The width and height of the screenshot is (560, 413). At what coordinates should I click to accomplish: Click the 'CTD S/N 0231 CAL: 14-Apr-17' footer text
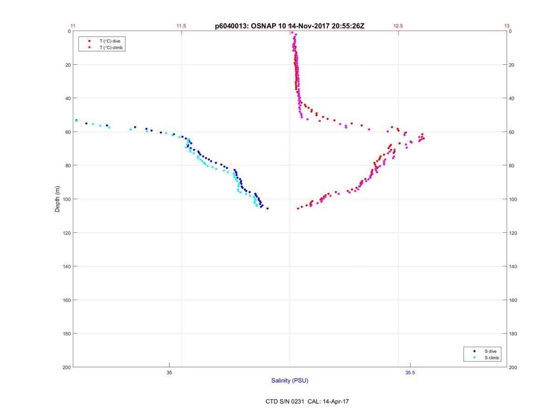[307, 401]
